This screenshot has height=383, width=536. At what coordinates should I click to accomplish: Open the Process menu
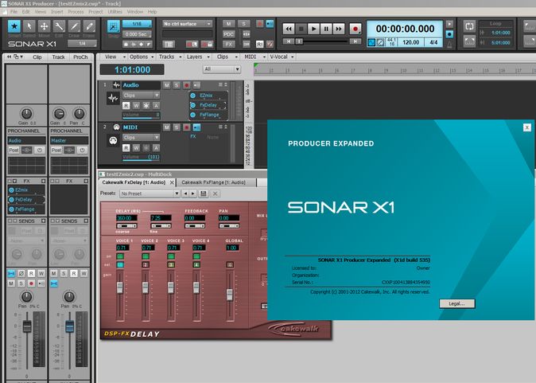pos(76,12)
